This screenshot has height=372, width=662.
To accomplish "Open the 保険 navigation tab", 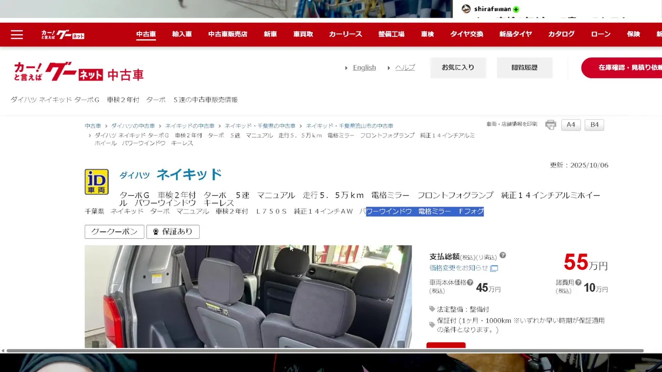I will pos(634,34).
